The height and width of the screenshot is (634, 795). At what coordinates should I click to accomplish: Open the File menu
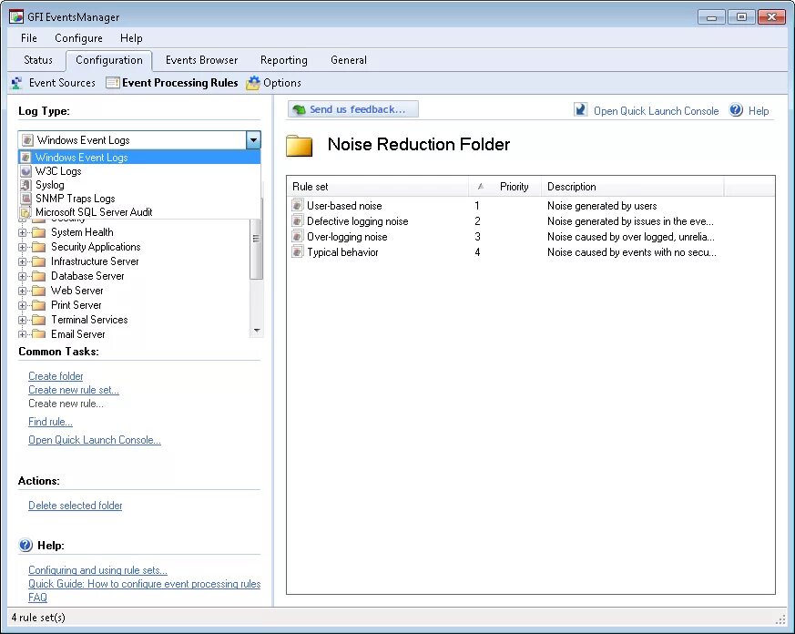click(x=29, y=38)
